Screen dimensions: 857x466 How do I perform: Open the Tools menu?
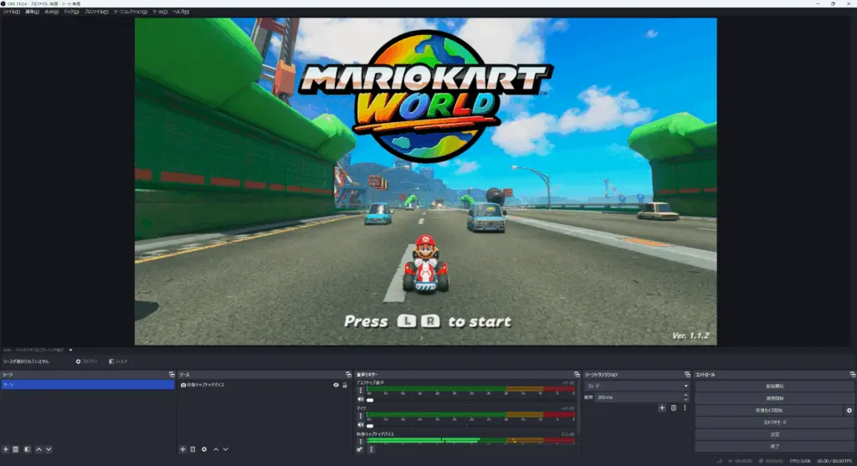[x=160, y=12]
